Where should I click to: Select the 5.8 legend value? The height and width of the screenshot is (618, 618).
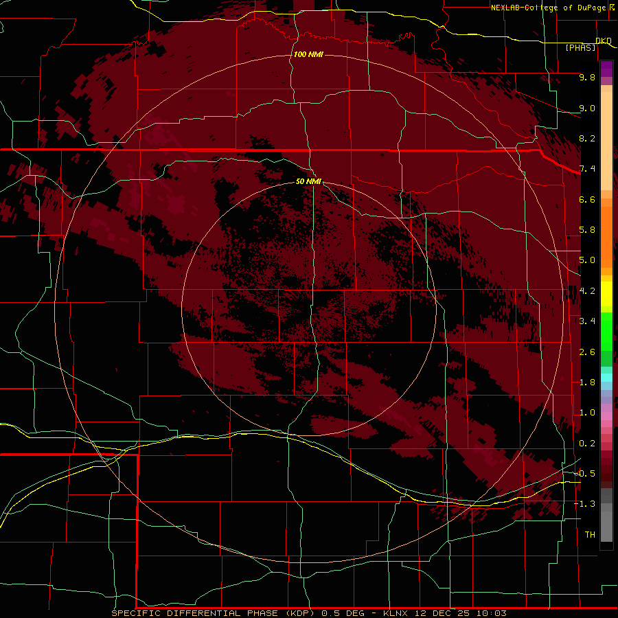(587, 230)
